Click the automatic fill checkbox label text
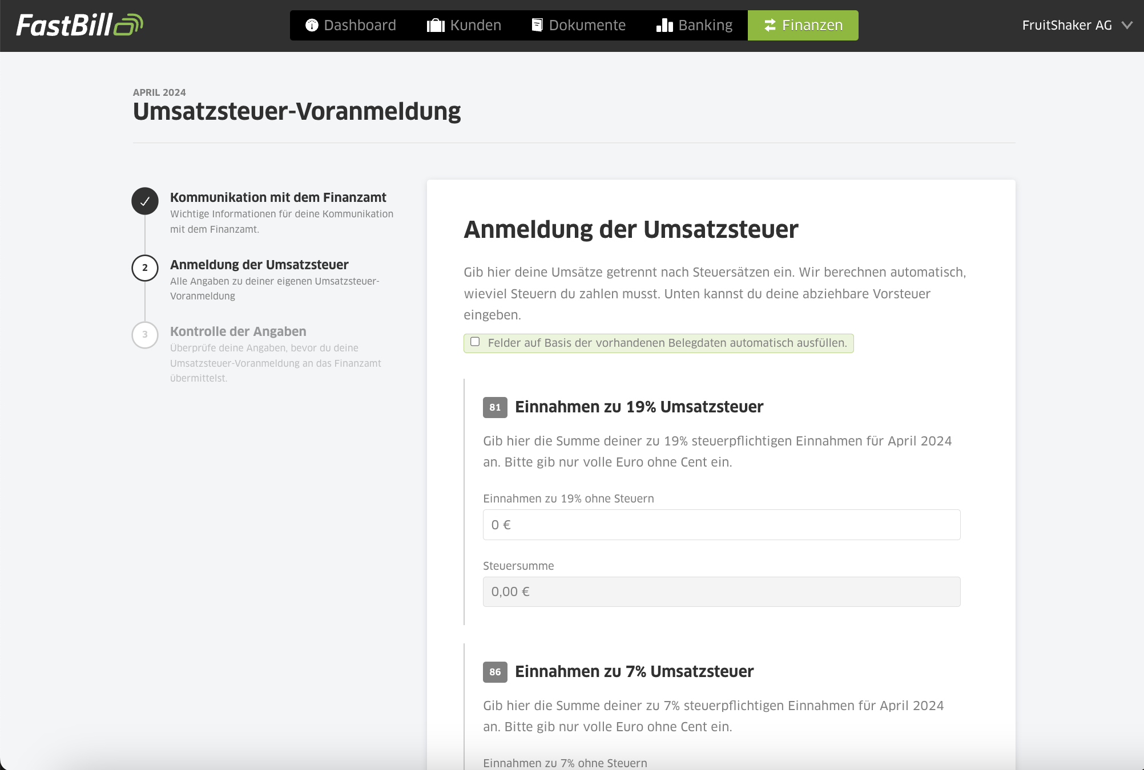This screenshot has width=1144, height=770. tap(667, 343)
